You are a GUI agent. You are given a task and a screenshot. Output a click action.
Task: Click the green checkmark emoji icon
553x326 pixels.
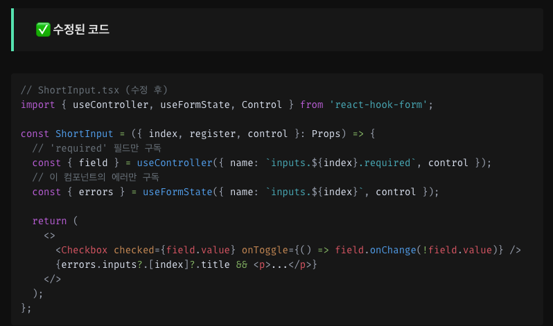pos(43,29)
